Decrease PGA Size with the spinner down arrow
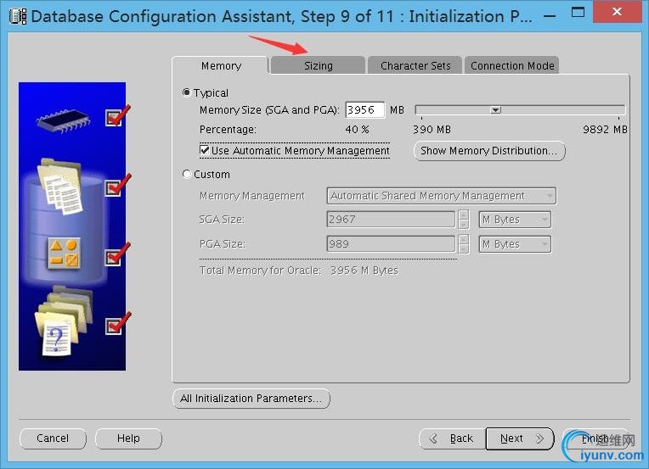The height and width of the screenshot is (469, 649). tap(464, 248)
